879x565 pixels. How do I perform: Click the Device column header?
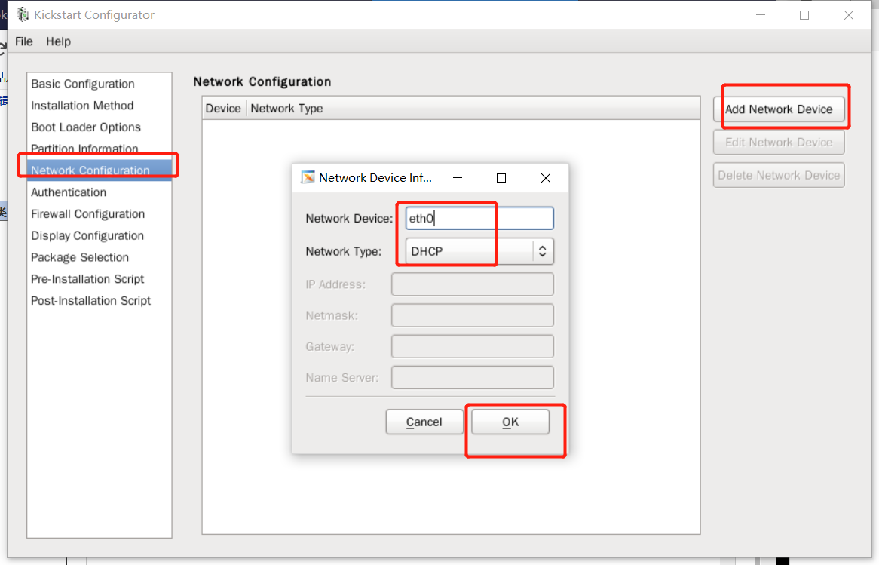(x=223, y=109)
